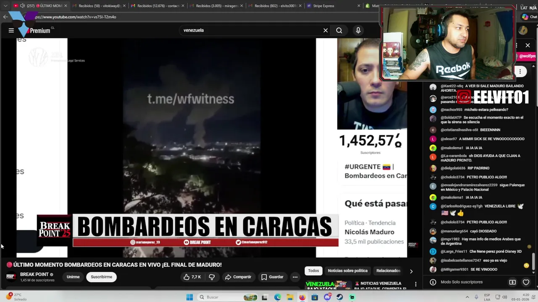Close the live chat panel
Image resolution: width=538 pixels, height=302 pixels.
pos(527,45)
